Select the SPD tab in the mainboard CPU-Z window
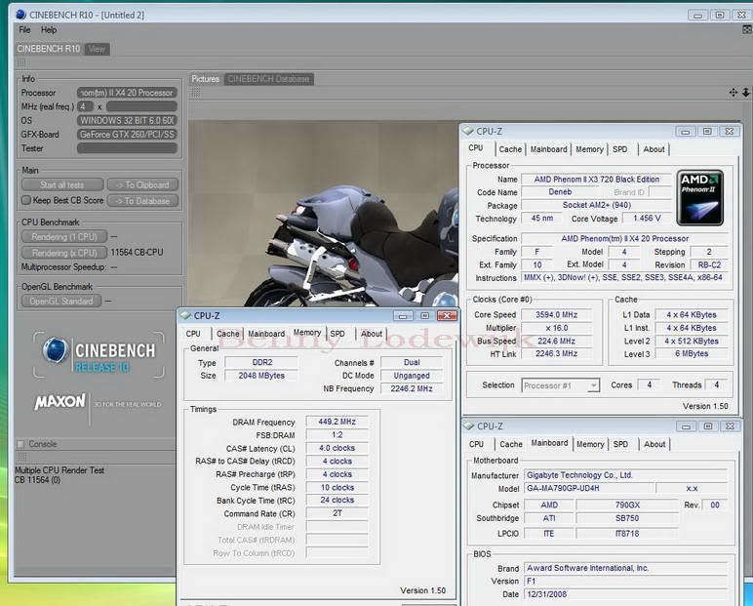The height and width of the screenshot is (606, 753). 620,445
